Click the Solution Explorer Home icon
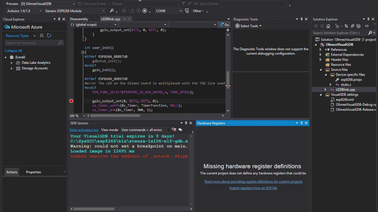This screenshot has width=378, height=212. (x=328, y=26)
